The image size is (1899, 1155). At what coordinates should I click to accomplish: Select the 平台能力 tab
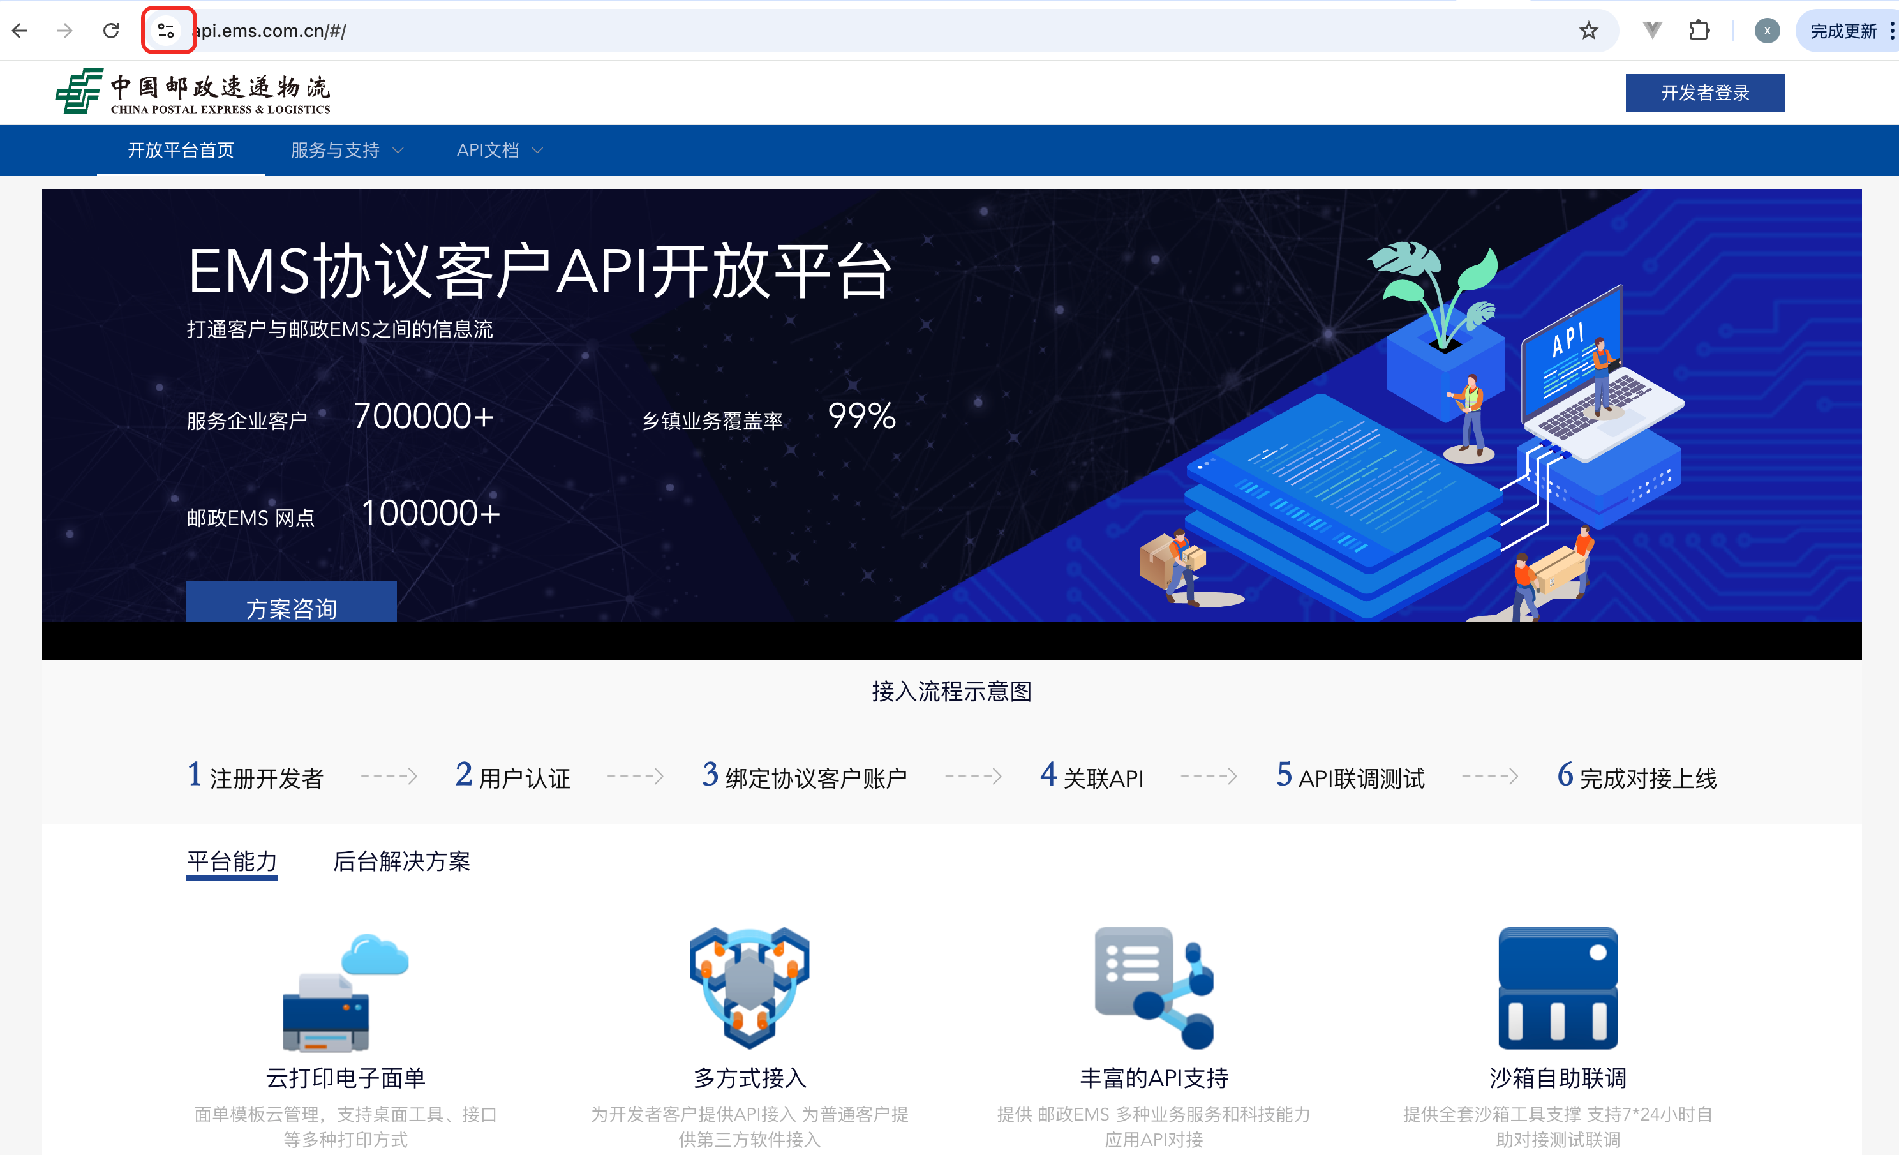tap(231, 861)
